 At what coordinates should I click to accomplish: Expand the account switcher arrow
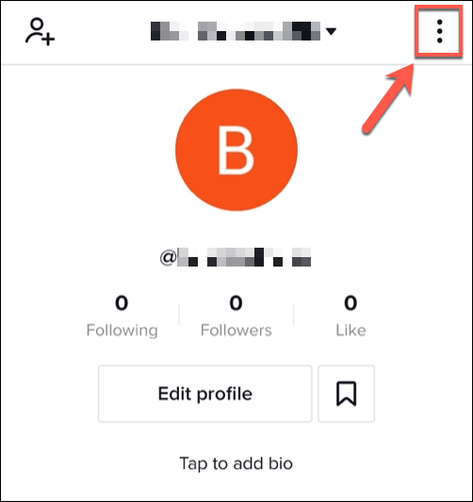(331, 31)
